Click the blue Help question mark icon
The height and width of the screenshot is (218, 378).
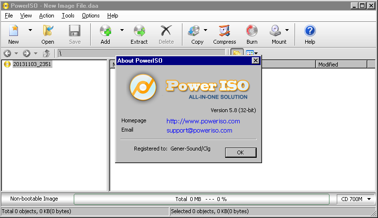click(x=310, y=31)
